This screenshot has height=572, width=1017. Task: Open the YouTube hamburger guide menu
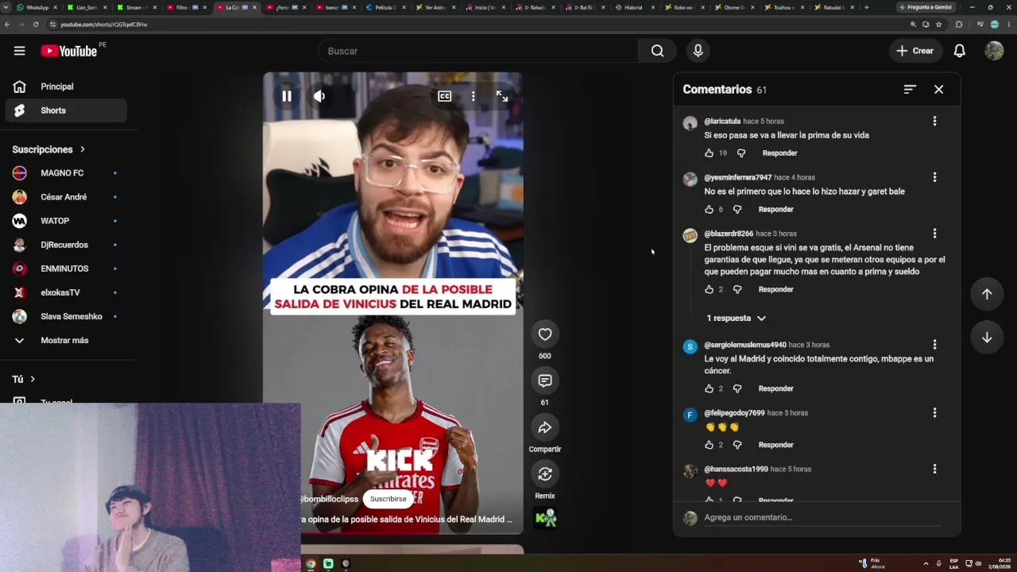point(19,51)
